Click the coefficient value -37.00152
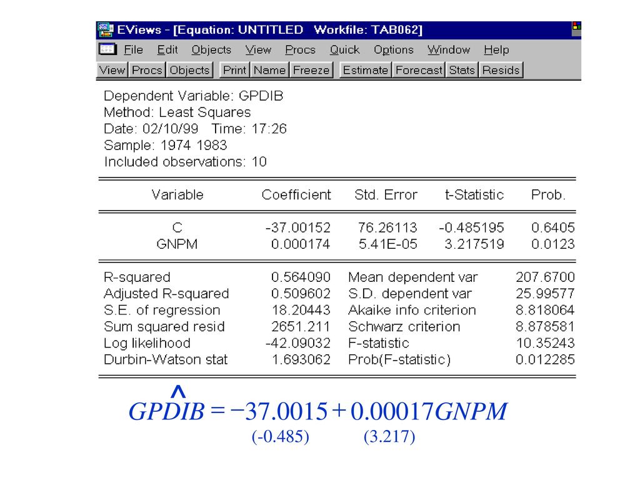Viewport: 640px width, 480px height. point(298,227)
